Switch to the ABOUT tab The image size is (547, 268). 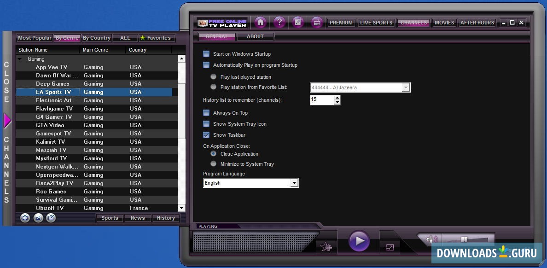256,36
